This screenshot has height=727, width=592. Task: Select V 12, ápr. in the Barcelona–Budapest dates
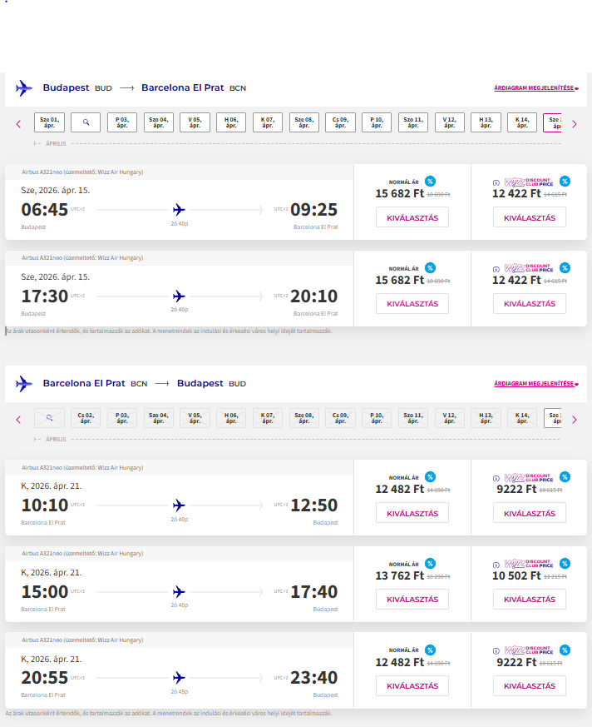pos(450,417)
